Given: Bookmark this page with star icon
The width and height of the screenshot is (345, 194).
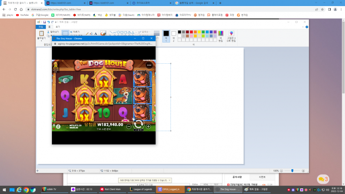Looking at the screenshot, I should coord(322,9).
